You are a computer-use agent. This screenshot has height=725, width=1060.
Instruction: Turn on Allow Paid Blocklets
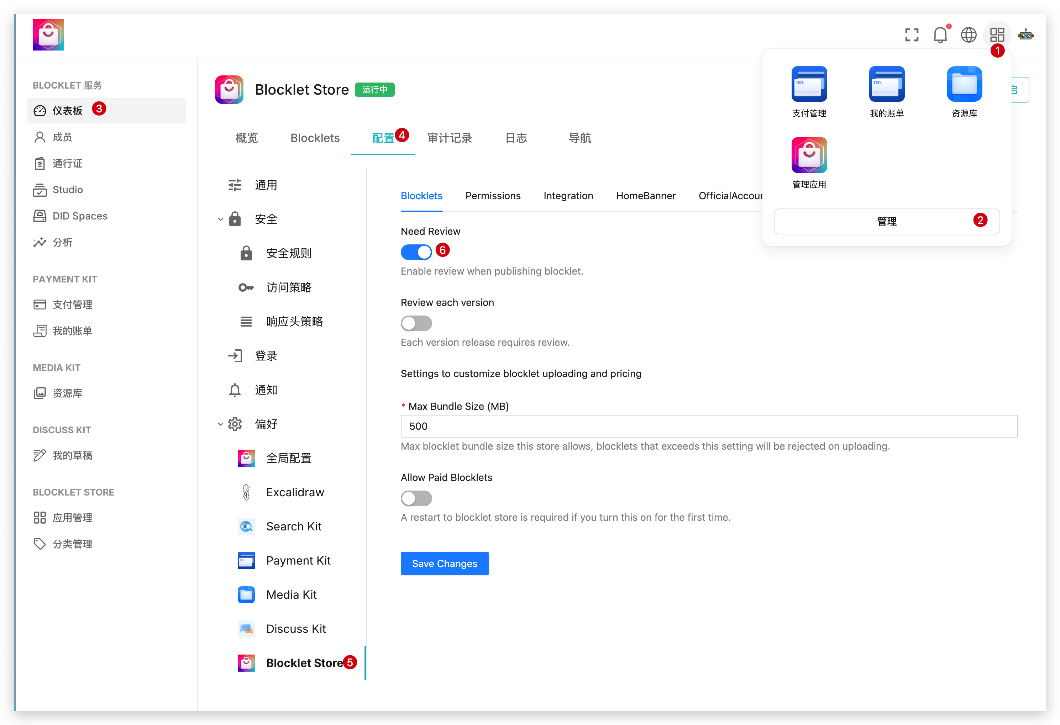pyautogui.click(x=416, y=498)
